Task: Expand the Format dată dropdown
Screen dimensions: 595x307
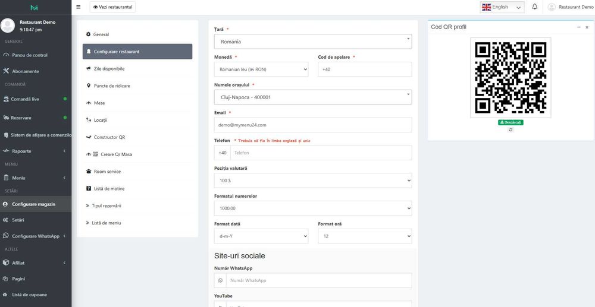Action: 261,236
